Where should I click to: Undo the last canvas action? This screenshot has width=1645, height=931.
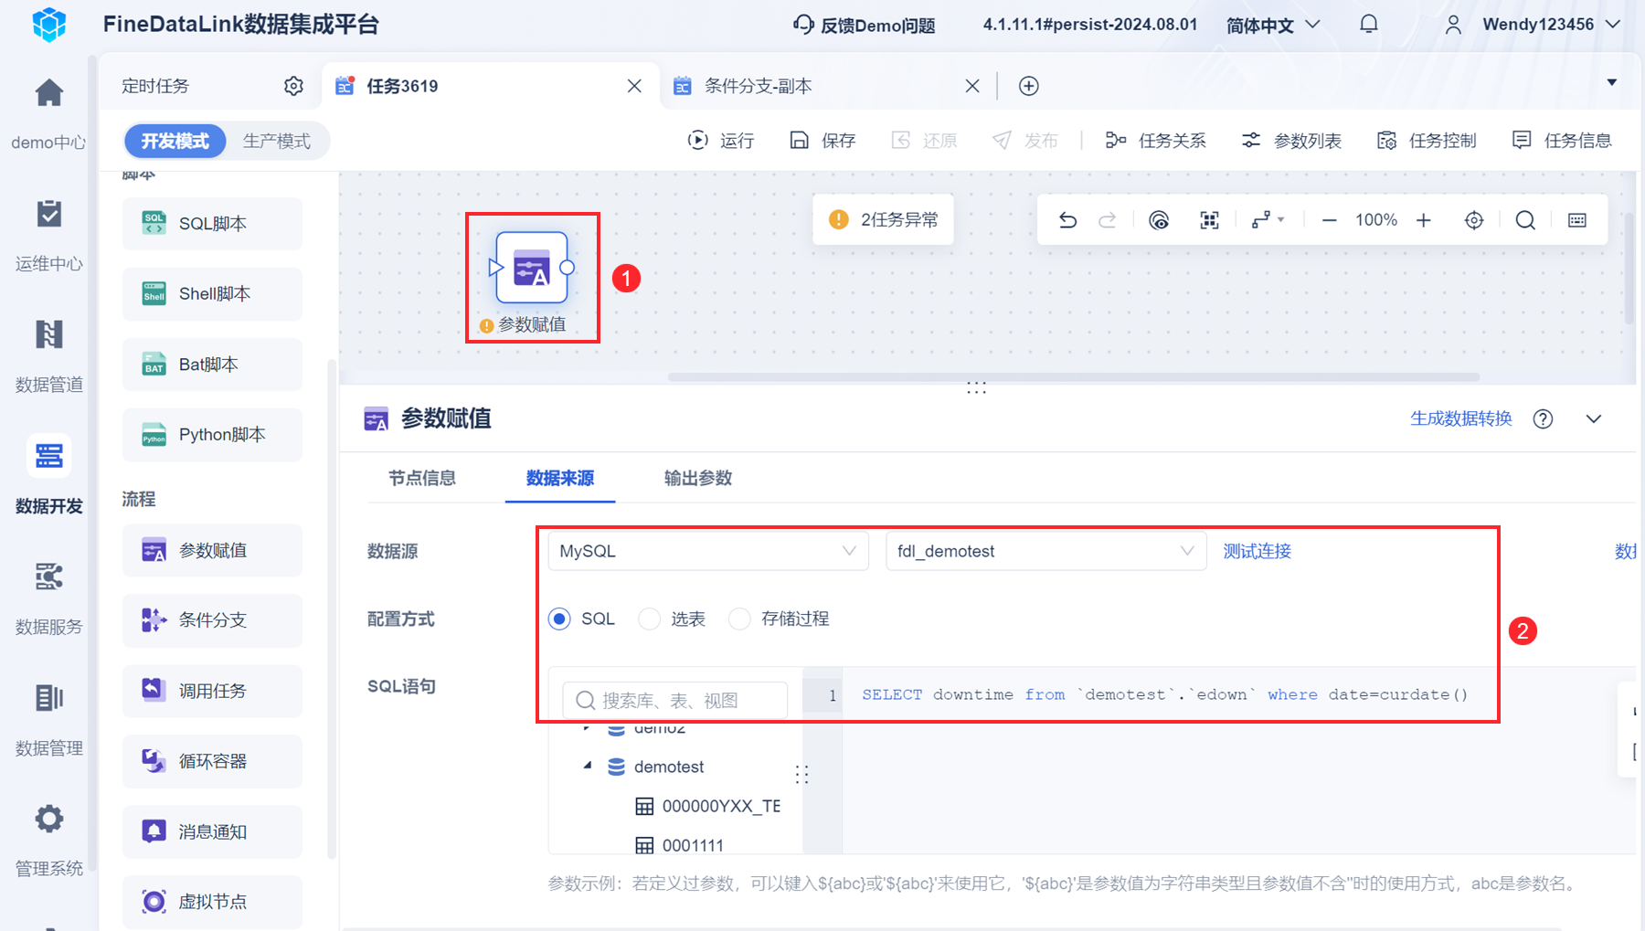click(1067, 220)
